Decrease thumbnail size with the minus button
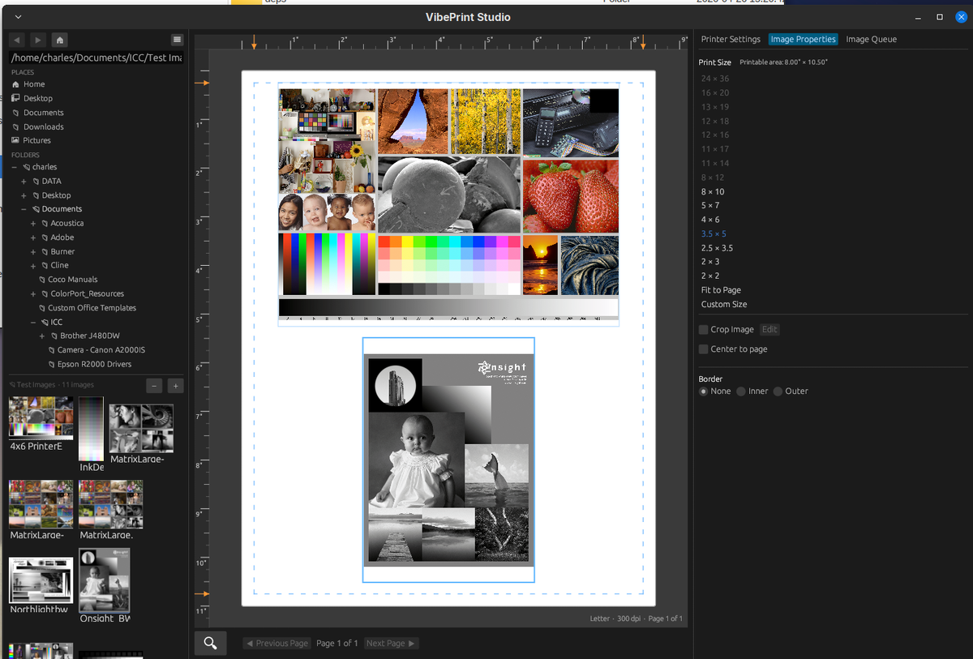973x659 pixels. pyautogui.click(x=154, y=386)
